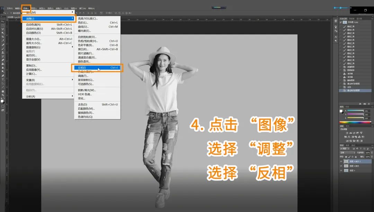
Task: Toggle the pixel layer filter in Layers panel
Action: (354, 149)
